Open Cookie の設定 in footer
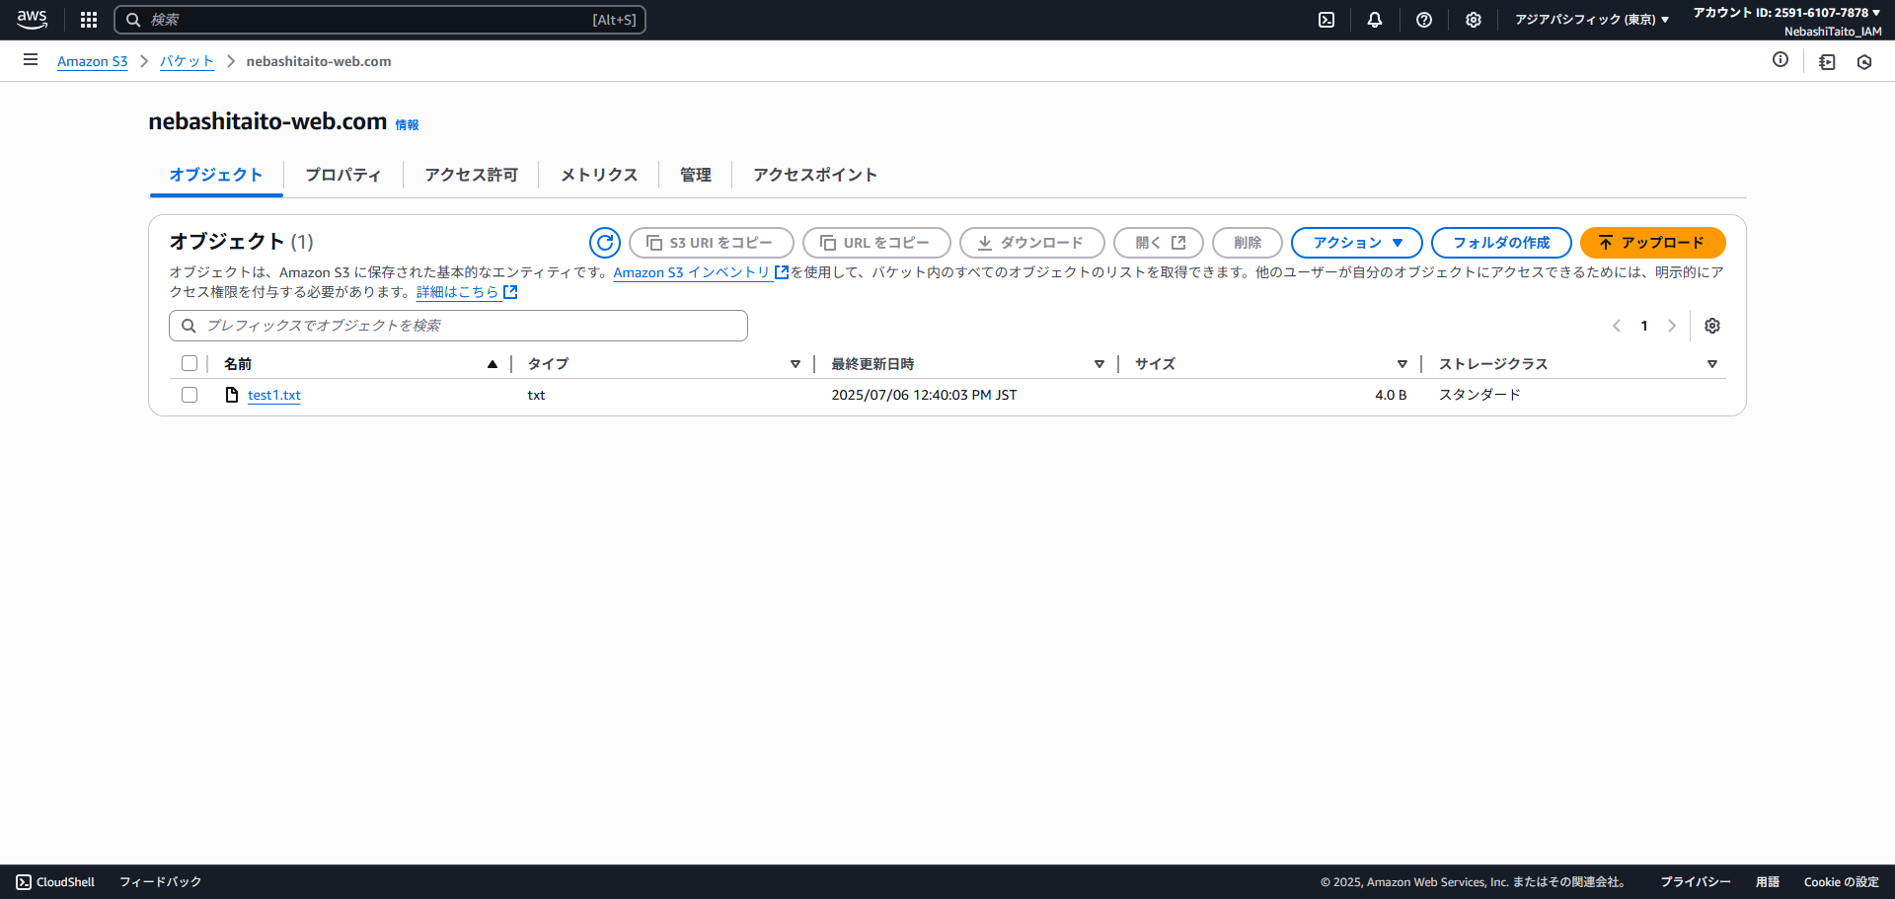The height and width of the screenshot is (899, 1895). click(x=1842, y=882)
